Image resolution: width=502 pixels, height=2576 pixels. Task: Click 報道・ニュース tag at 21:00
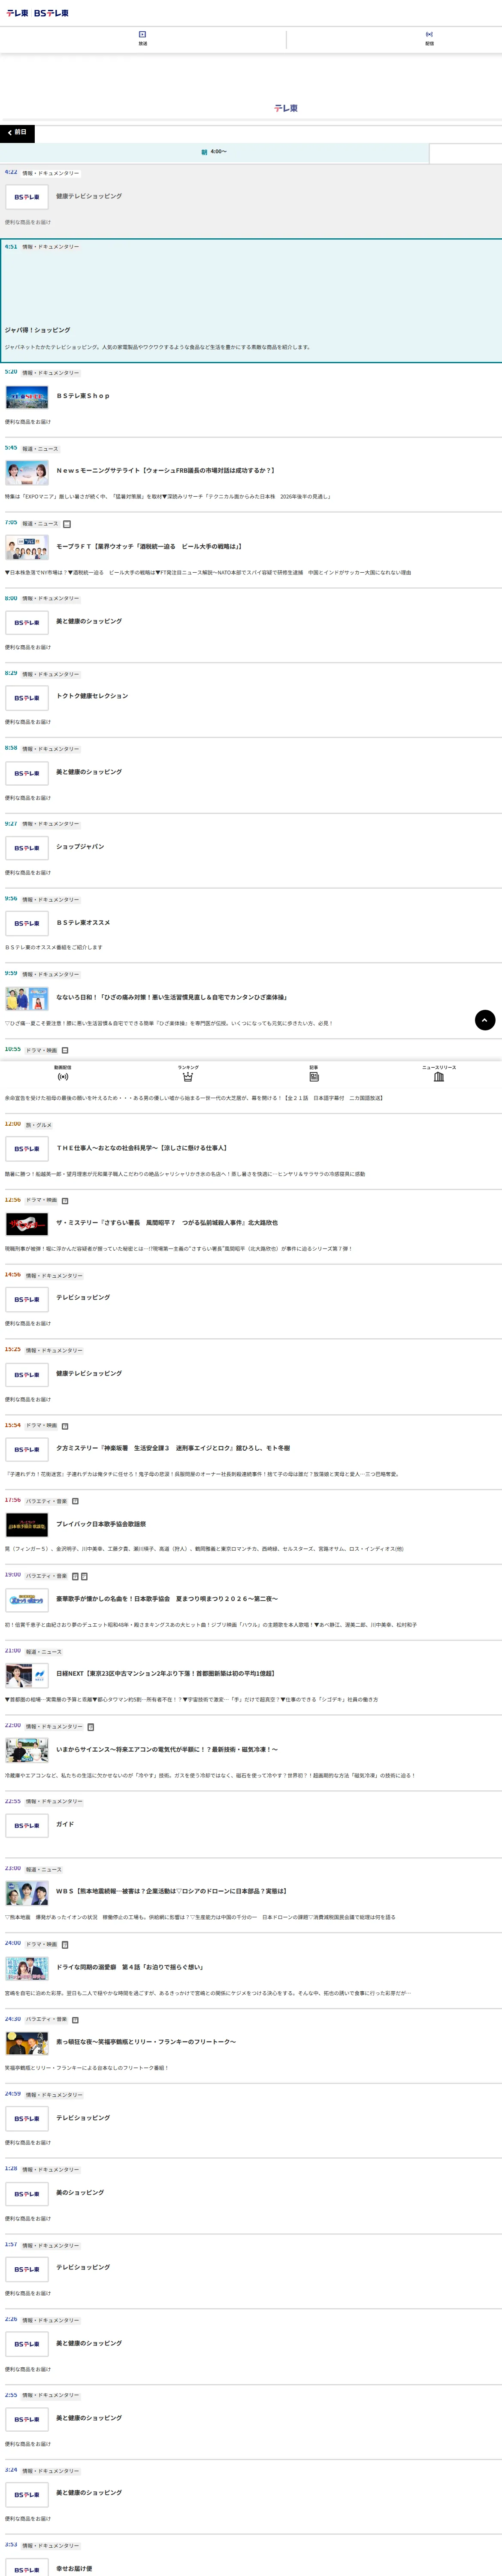pos(44,1652)
